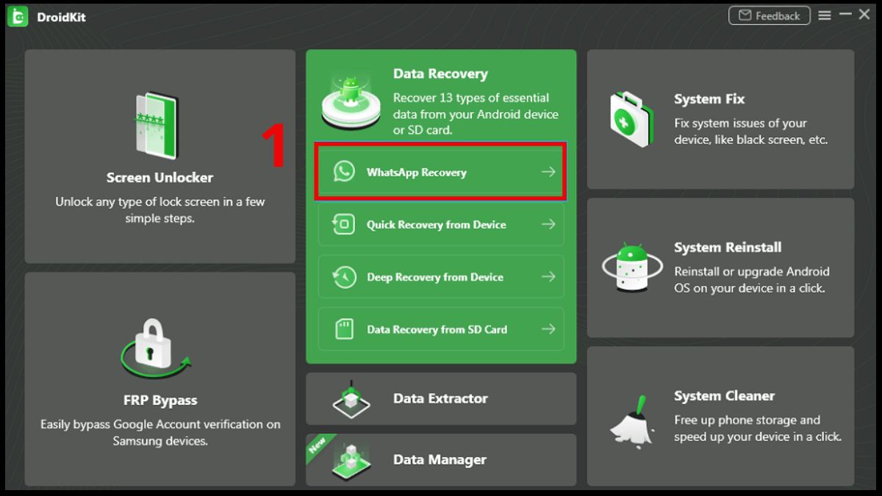Select the WhatsApp Recovery icon

343,171
